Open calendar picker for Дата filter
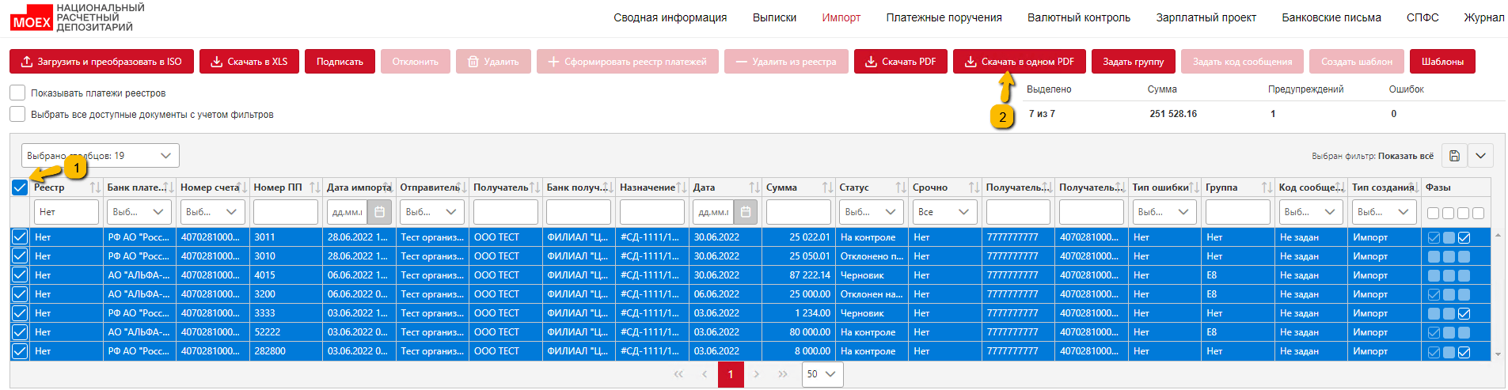This screenshot has width=1508, height=390. point(746,212)
